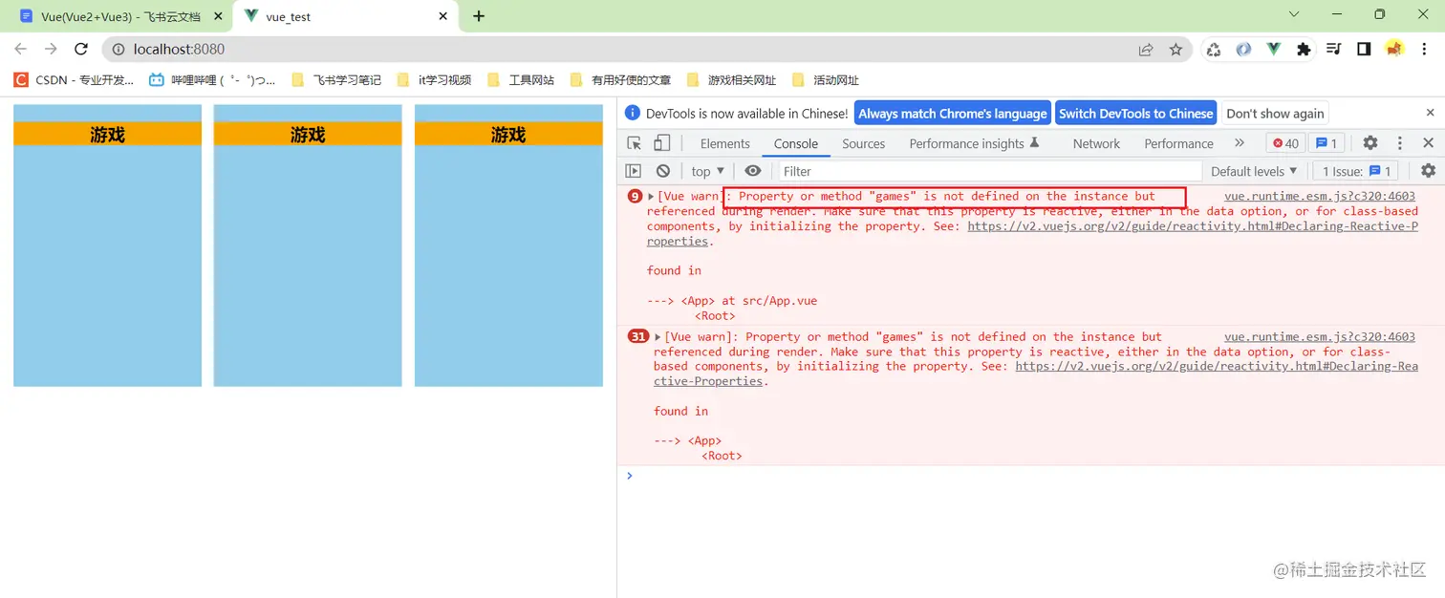Toggle device toolbar icon in DevTools
Image resolution: width=1445 pixels, height=598 pixels.
point(661,143)
